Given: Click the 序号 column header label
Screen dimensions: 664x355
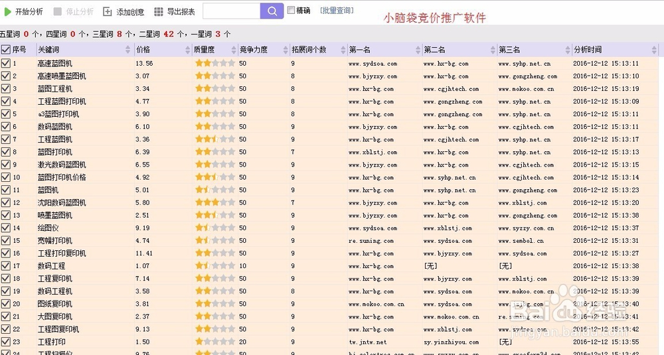Looking at the screenshot, I should click(19, 50).
